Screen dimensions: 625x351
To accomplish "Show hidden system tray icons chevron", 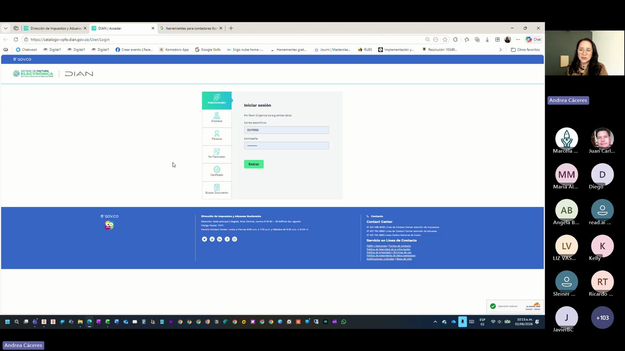I will 435,322.
